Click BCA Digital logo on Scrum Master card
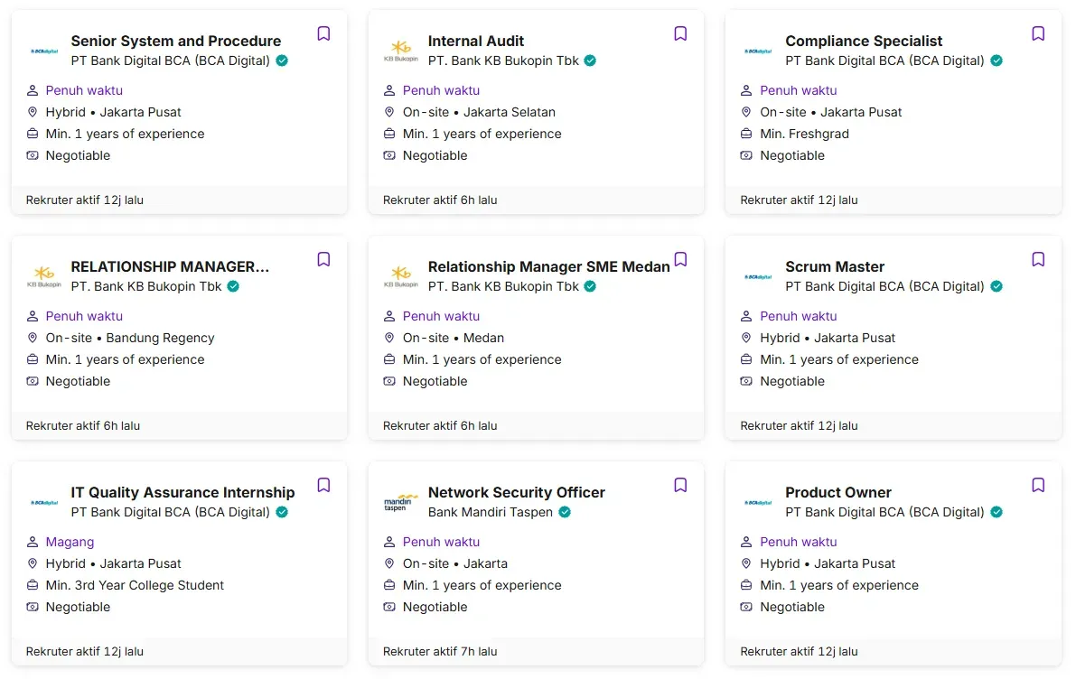Image resolution: width=1076 pixels, height=679 pixels. pos(757,276)
